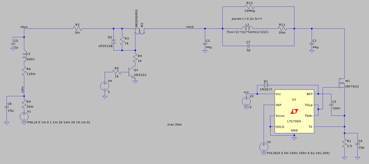The width and height of the screenshot is (369, 164).
Task: Click the V3 pulse voltage source
Action: click(x=263, y=147)
